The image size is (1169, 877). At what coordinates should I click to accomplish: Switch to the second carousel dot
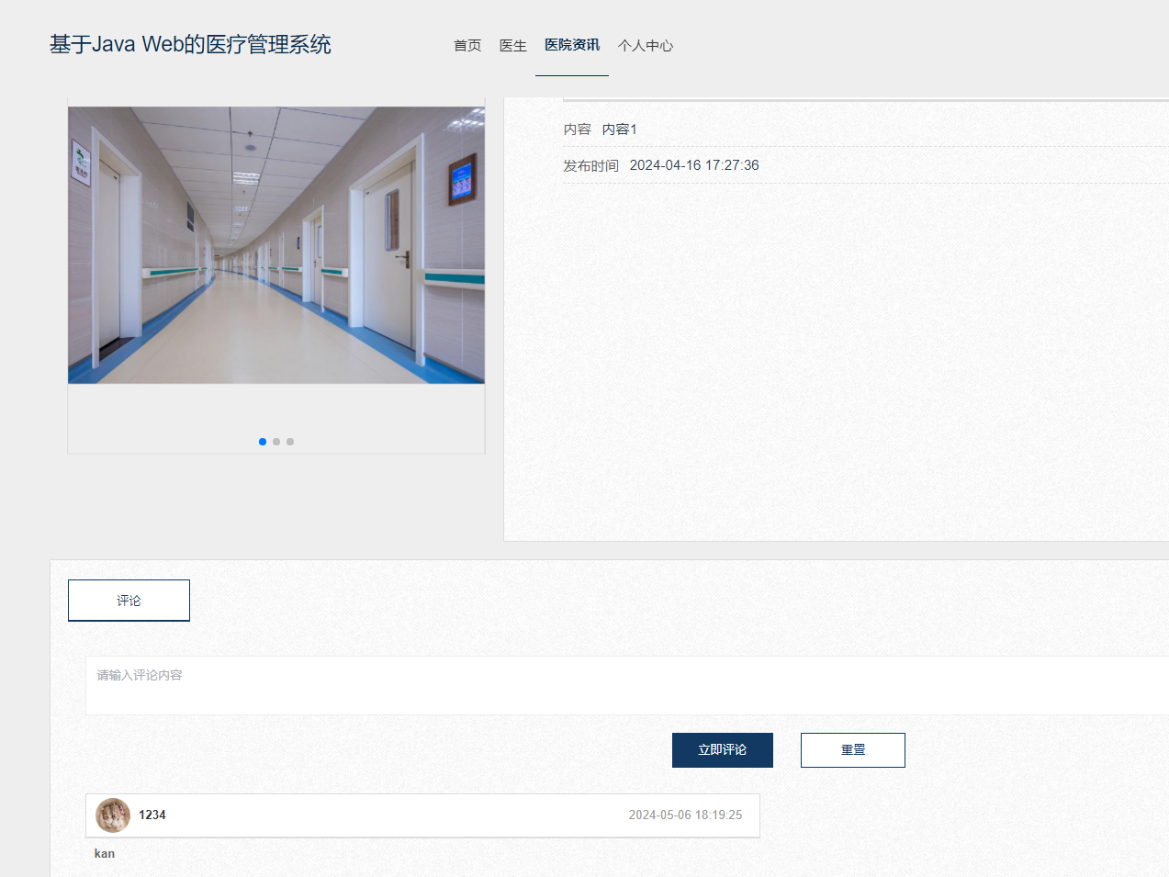coord(276,442)
